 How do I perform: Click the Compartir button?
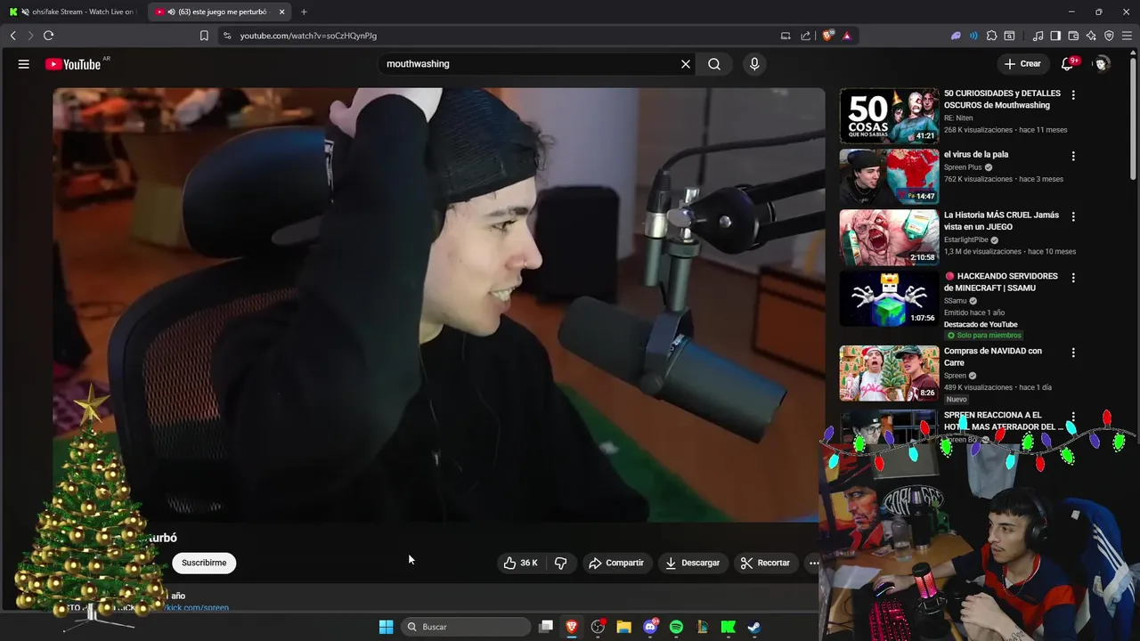coord(615,563)
